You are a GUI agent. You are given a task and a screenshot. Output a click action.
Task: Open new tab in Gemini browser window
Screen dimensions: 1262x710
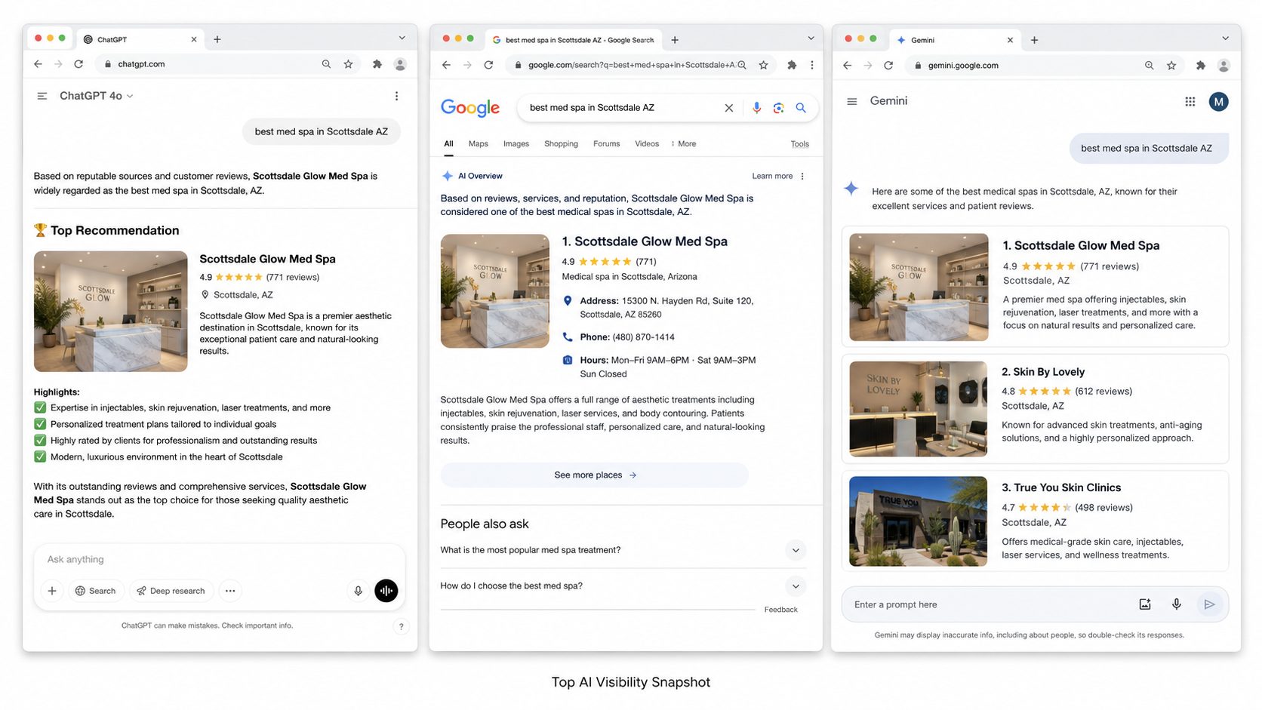1034,40
